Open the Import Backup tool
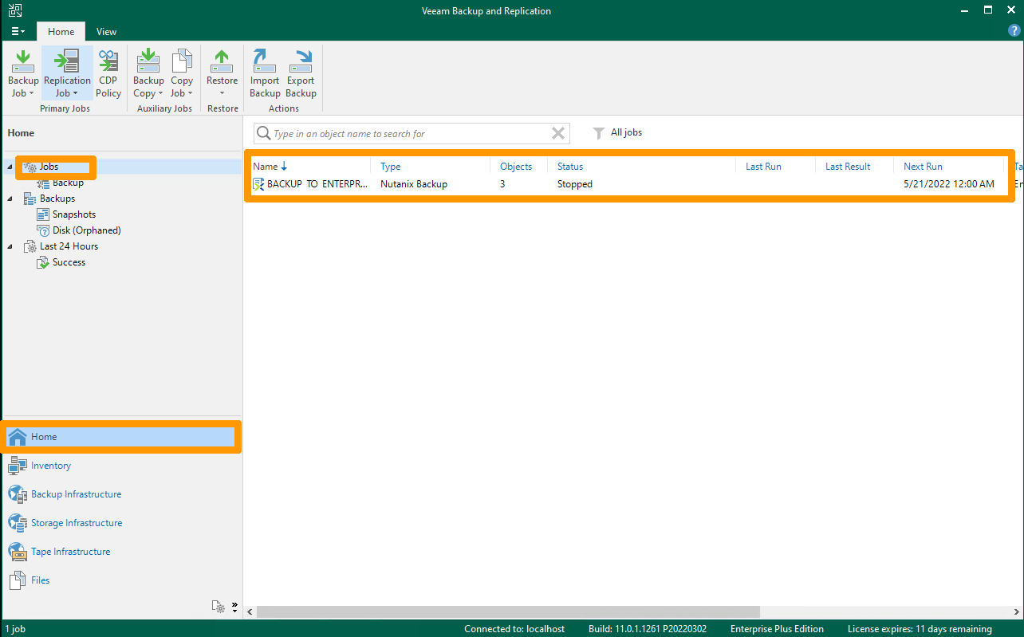Screen dimensions: 1024x637 click(x=264, y=72)
